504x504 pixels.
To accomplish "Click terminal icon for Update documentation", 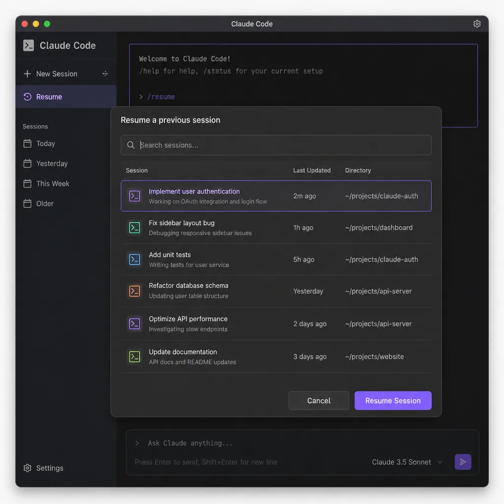I will 134,356.
